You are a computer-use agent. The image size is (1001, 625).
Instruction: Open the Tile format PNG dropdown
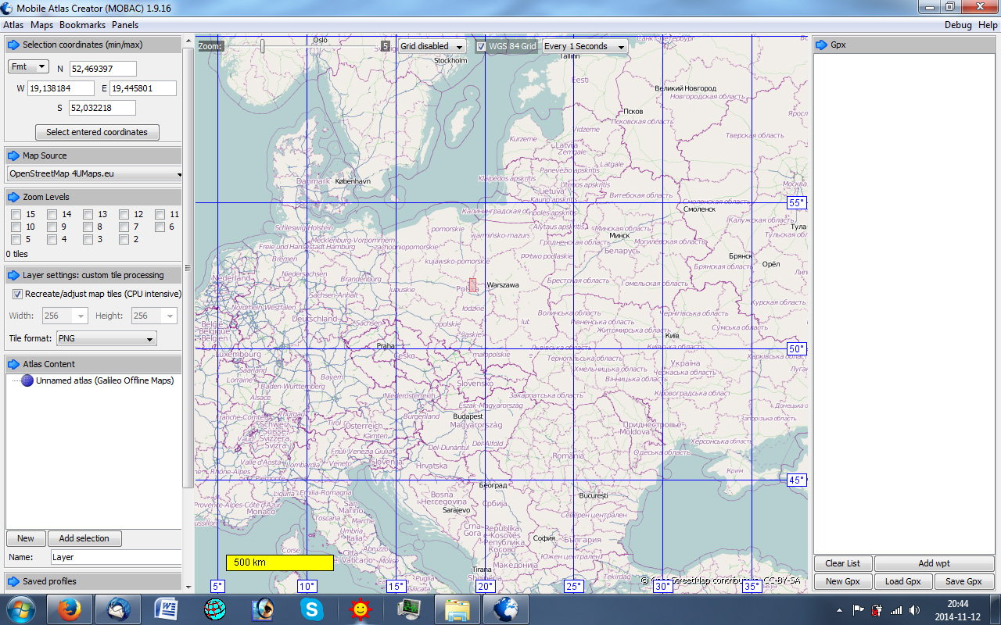[106, 338]
